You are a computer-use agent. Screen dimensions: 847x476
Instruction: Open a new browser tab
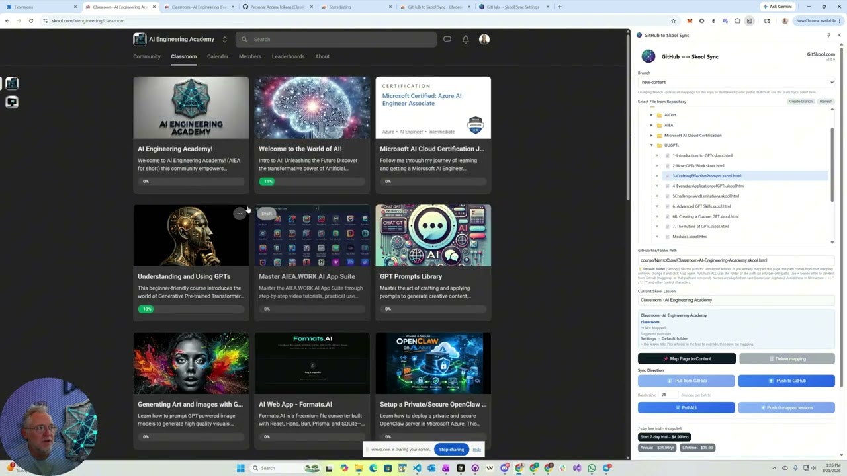coord(559,7)
